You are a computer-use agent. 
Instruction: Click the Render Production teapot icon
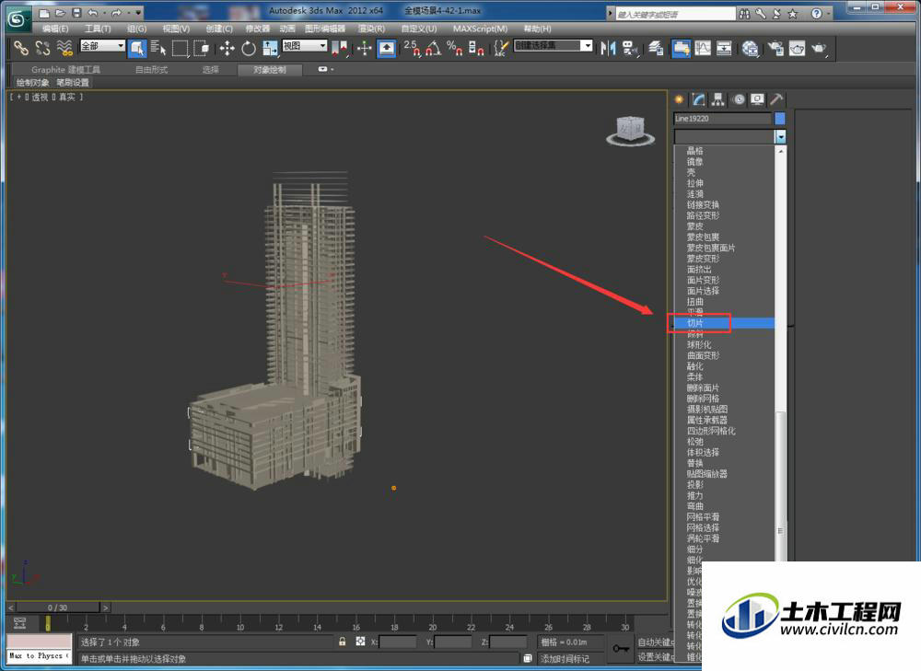pyautogui.click(x=819, y=48)
